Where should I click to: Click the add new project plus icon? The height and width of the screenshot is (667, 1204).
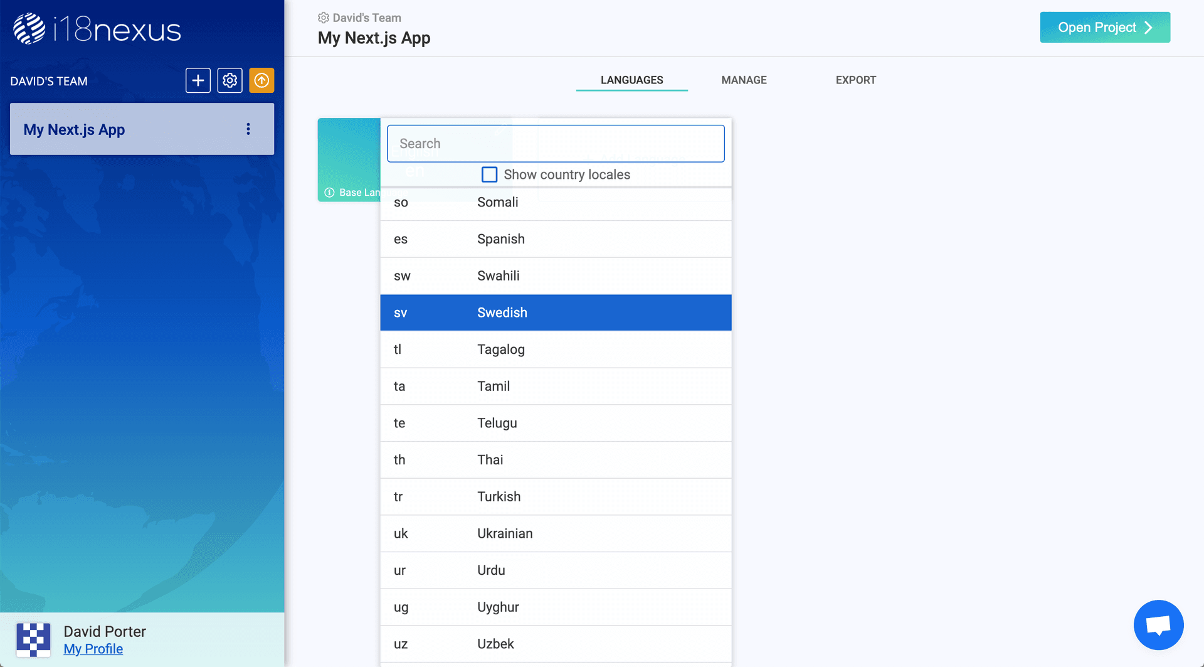click(x=198, y=80)
